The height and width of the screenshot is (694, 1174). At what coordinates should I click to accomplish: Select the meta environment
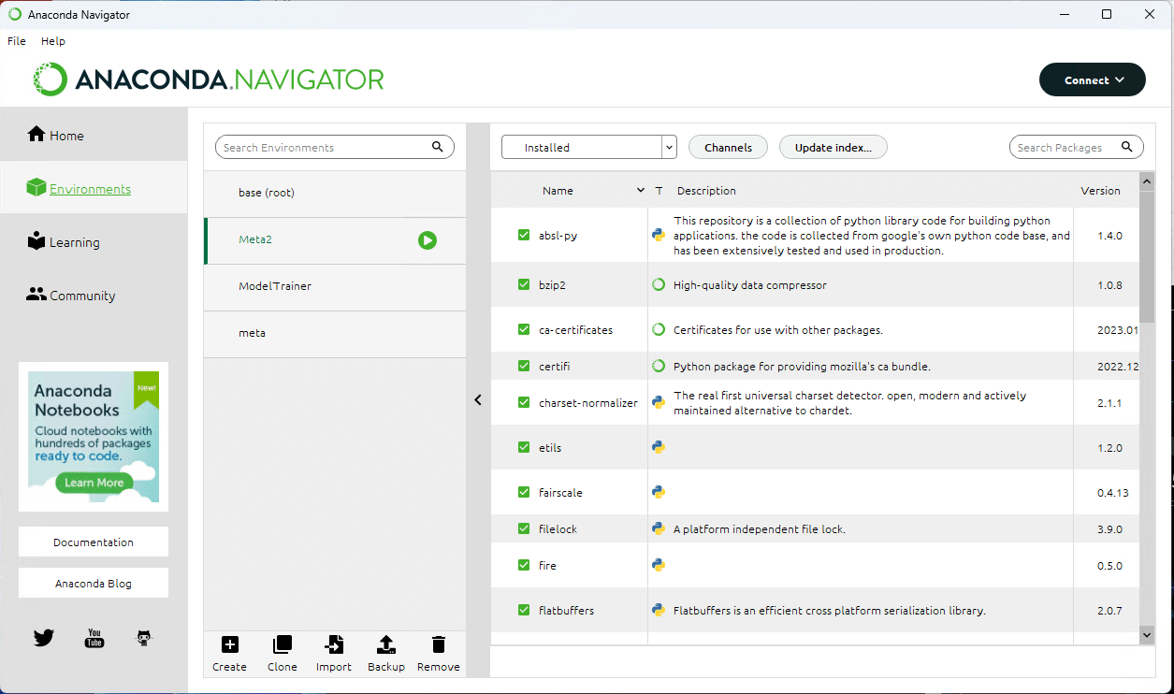[x=335, y=334]
